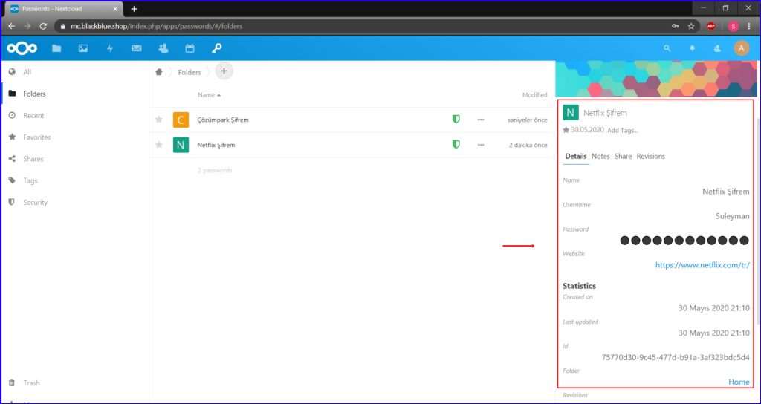
Task: Open the Chrome three-dot menu
Action: point(749,26)
